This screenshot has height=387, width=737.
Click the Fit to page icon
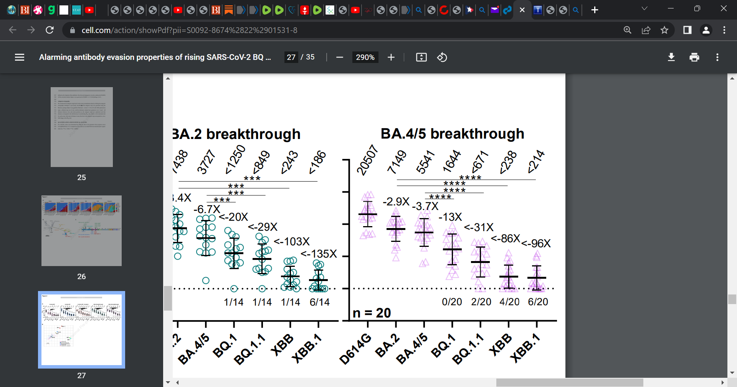point(421,57)
